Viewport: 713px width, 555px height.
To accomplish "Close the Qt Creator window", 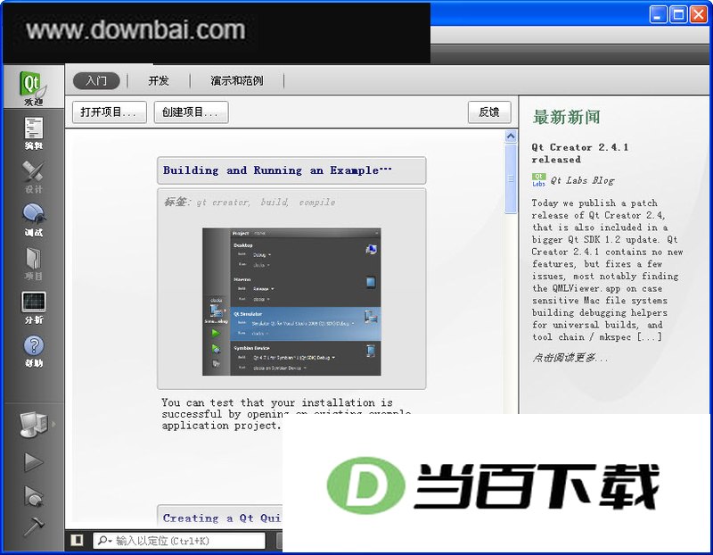I will click(699, 14).
